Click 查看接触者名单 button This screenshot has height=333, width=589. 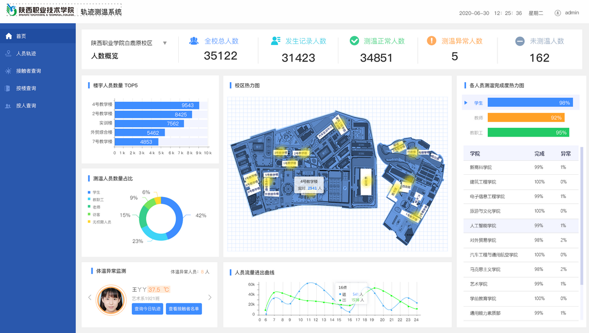(184, 309)
